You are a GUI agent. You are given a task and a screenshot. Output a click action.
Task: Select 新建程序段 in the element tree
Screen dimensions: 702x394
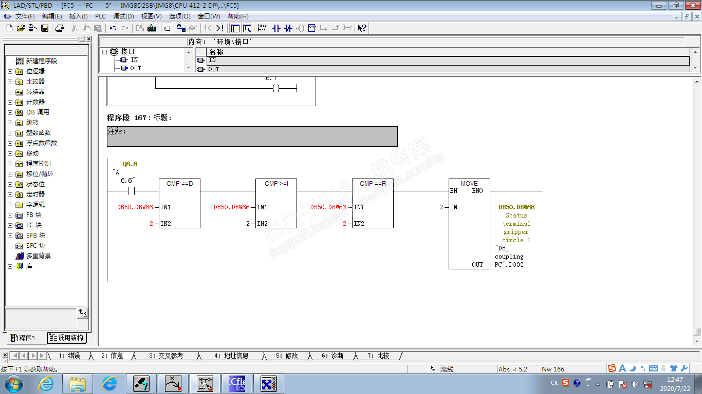point(41,61)
